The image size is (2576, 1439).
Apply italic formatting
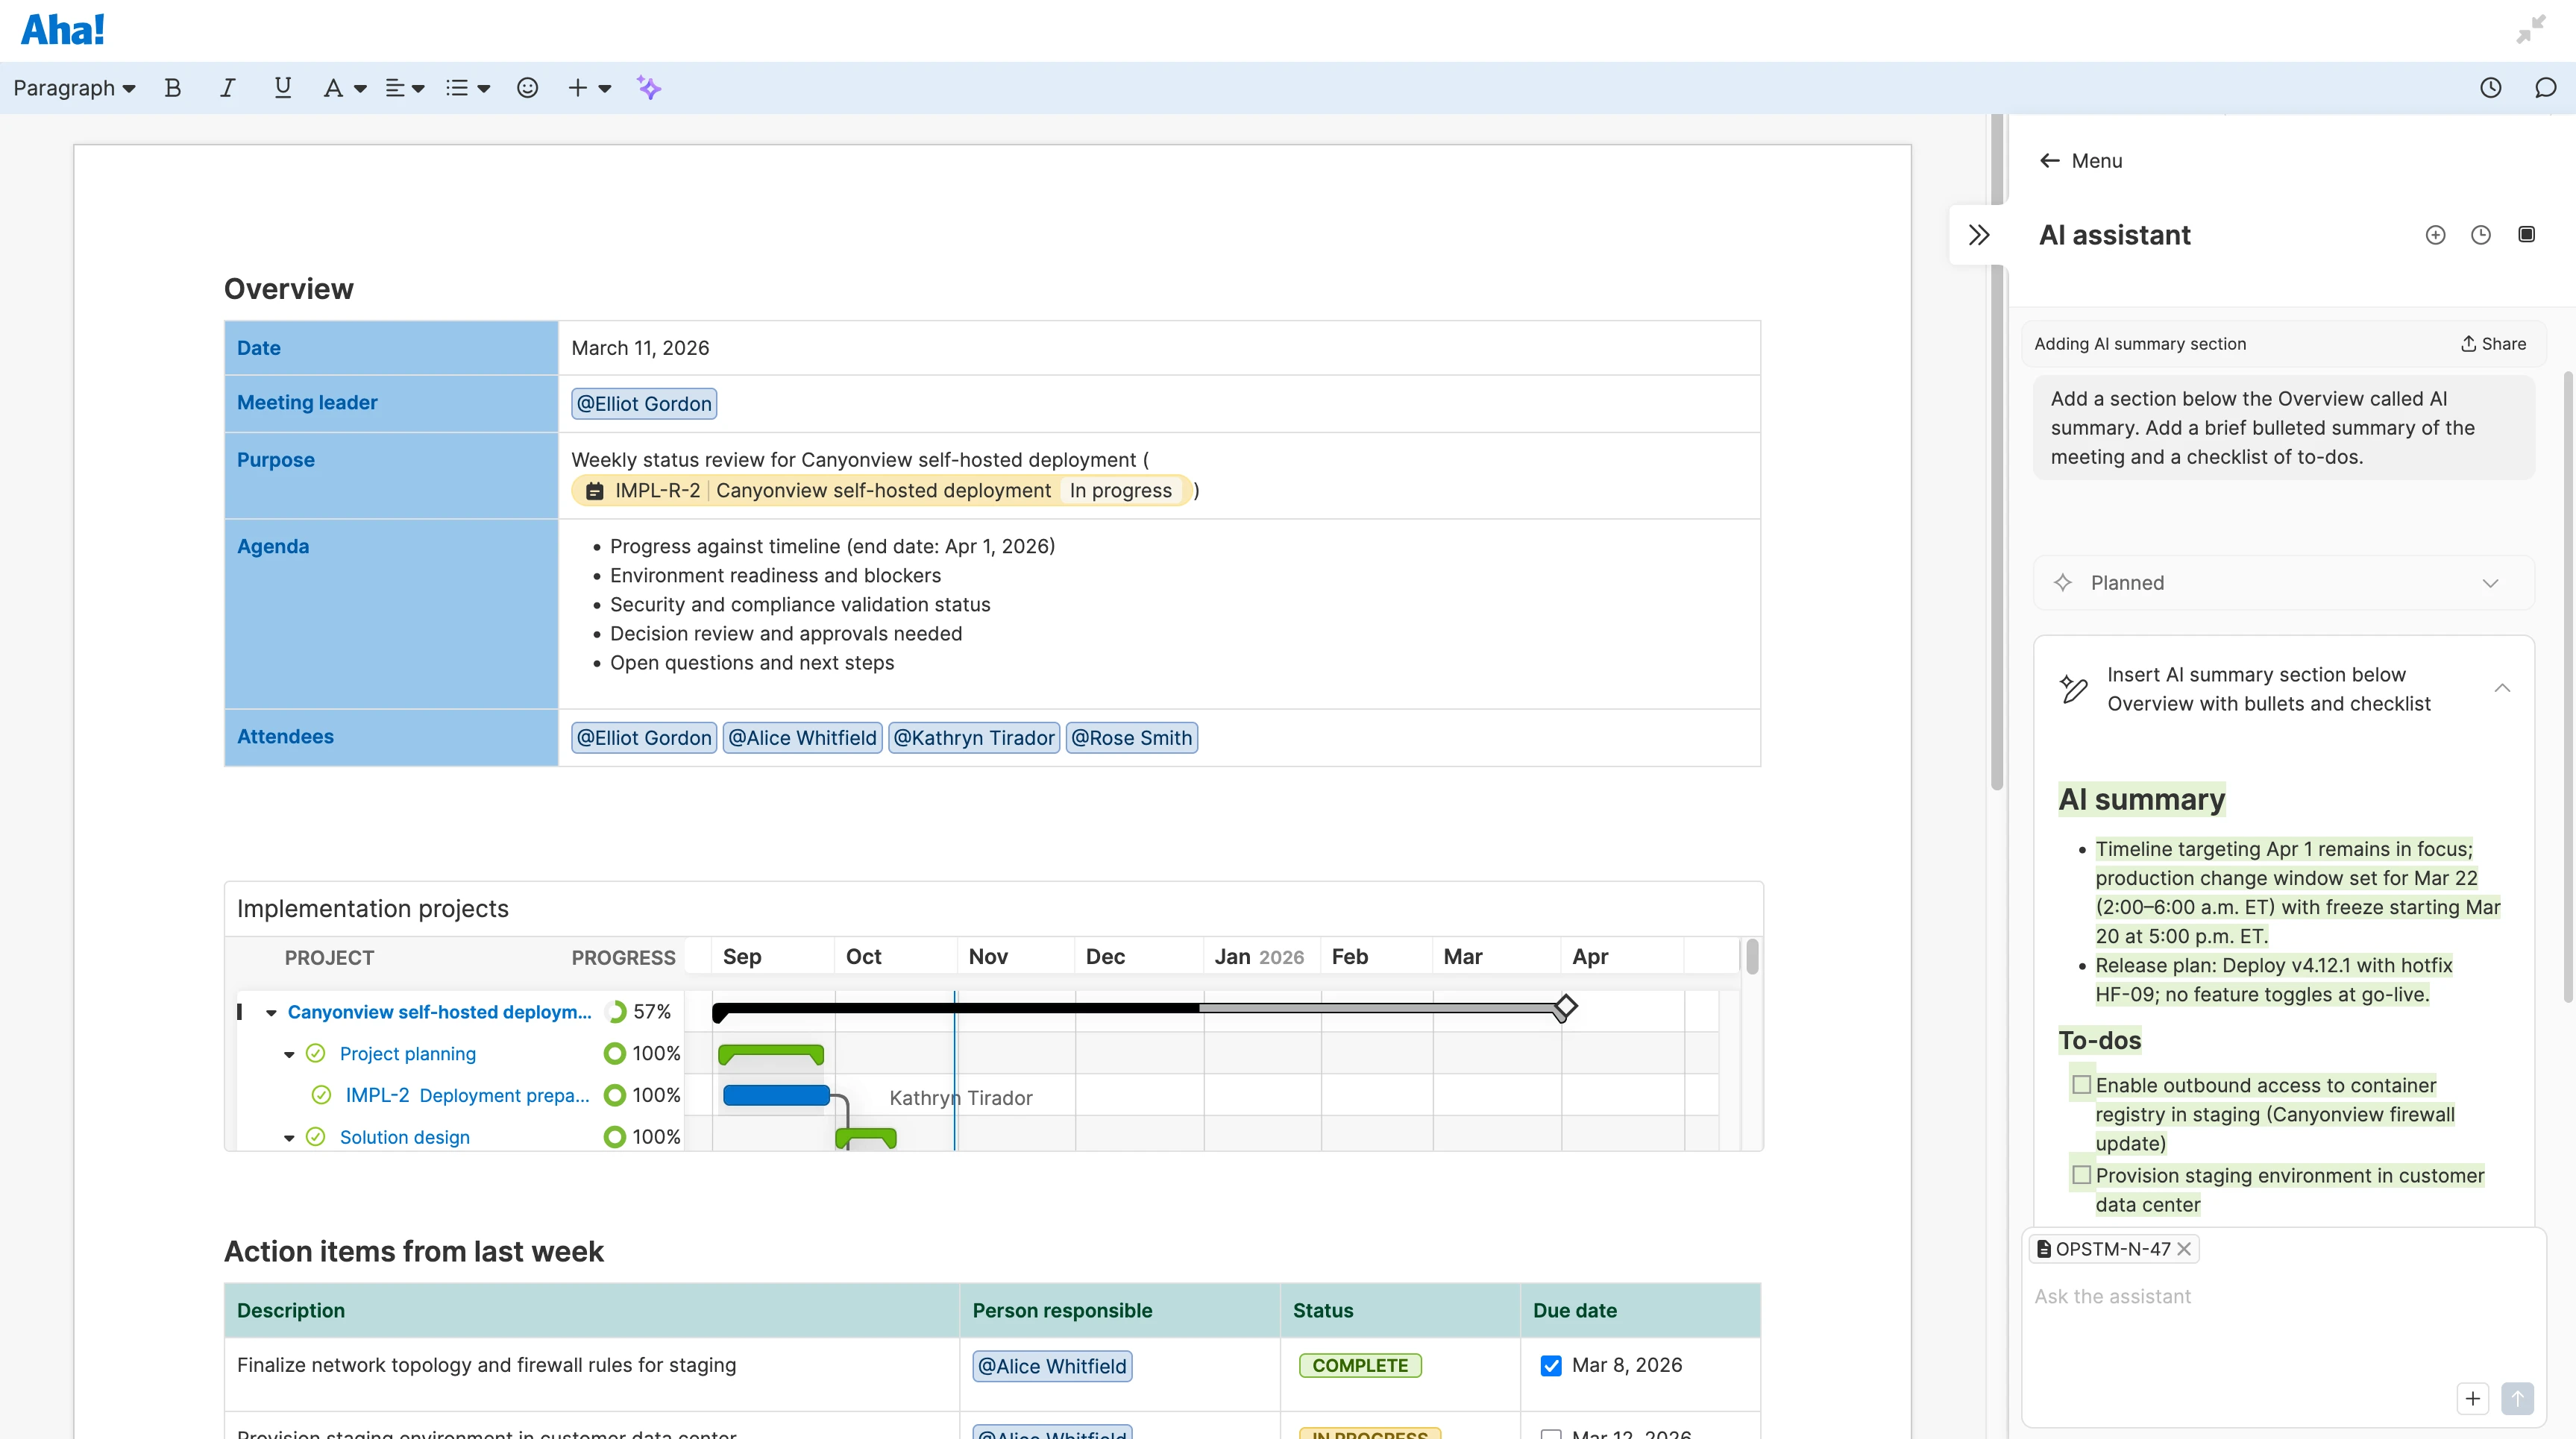click(x=227, y=88)
